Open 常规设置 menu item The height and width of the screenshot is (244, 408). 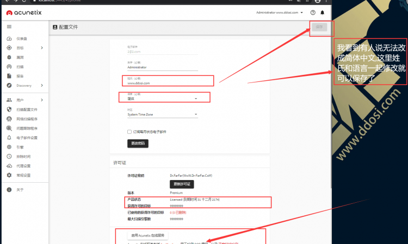[24, 175]
